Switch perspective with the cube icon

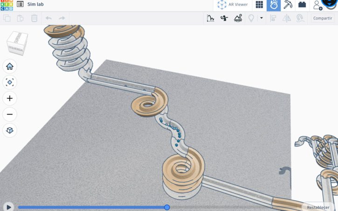[x=10, y=130]
